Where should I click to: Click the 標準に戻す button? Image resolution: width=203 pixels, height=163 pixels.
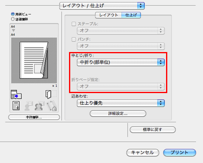click(x=153, y=130)
